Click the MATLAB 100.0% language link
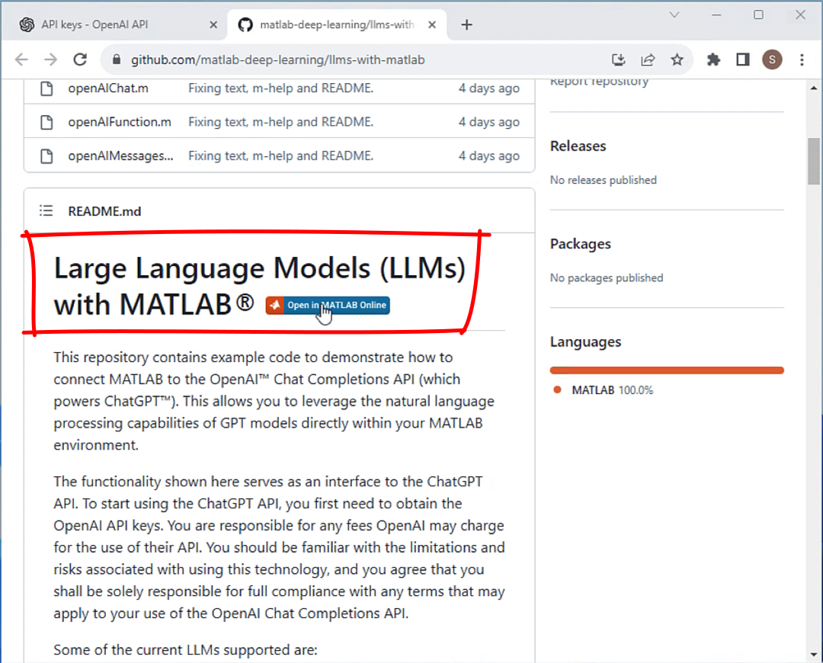 (x=612, y=390)
